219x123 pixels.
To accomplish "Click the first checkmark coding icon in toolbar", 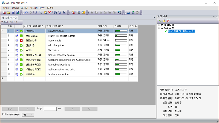I will [x=79, y=12].
